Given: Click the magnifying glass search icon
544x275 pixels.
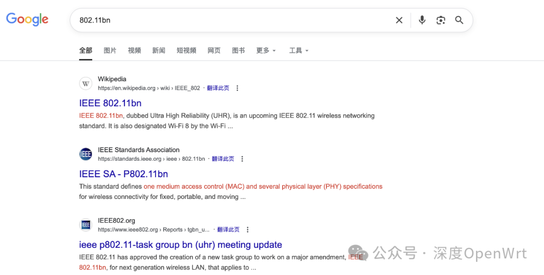Looking at the screenshot, I should (459, 20).
